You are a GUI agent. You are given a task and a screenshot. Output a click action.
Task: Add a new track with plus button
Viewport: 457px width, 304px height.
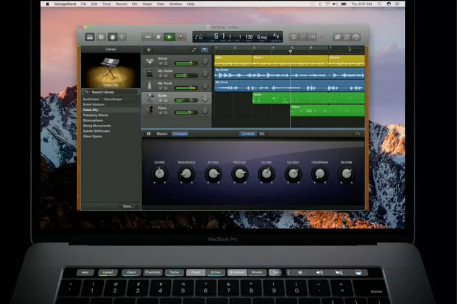click(x=149, y=50)
